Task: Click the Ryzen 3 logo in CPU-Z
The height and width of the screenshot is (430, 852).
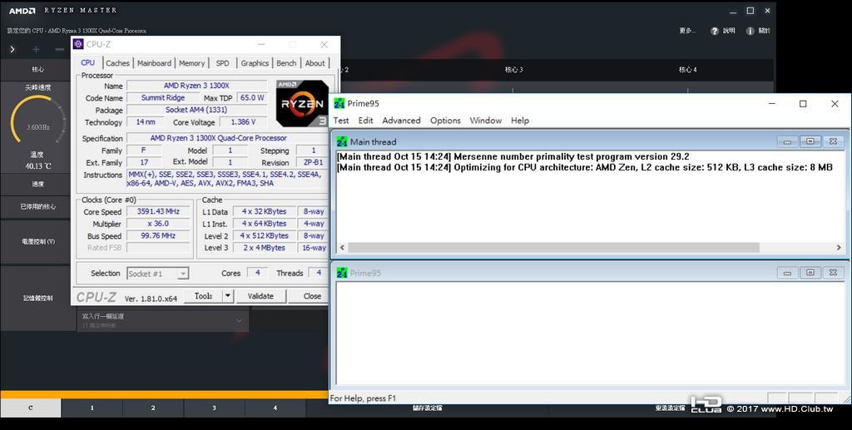Action: [x=302, y=104]
